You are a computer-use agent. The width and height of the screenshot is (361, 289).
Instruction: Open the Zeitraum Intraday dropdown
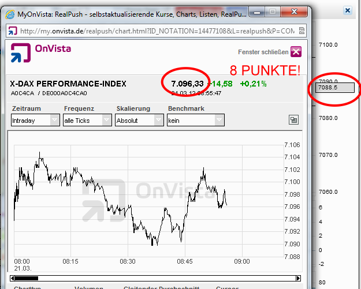35,120
